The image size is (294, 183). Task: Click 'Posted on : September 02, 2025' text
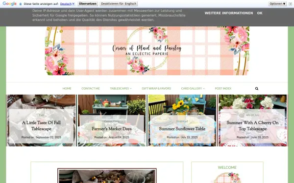click(x=41, y=137)
